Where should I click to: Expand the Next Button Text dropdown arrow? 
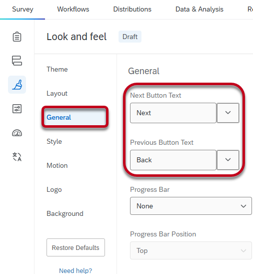228,113
